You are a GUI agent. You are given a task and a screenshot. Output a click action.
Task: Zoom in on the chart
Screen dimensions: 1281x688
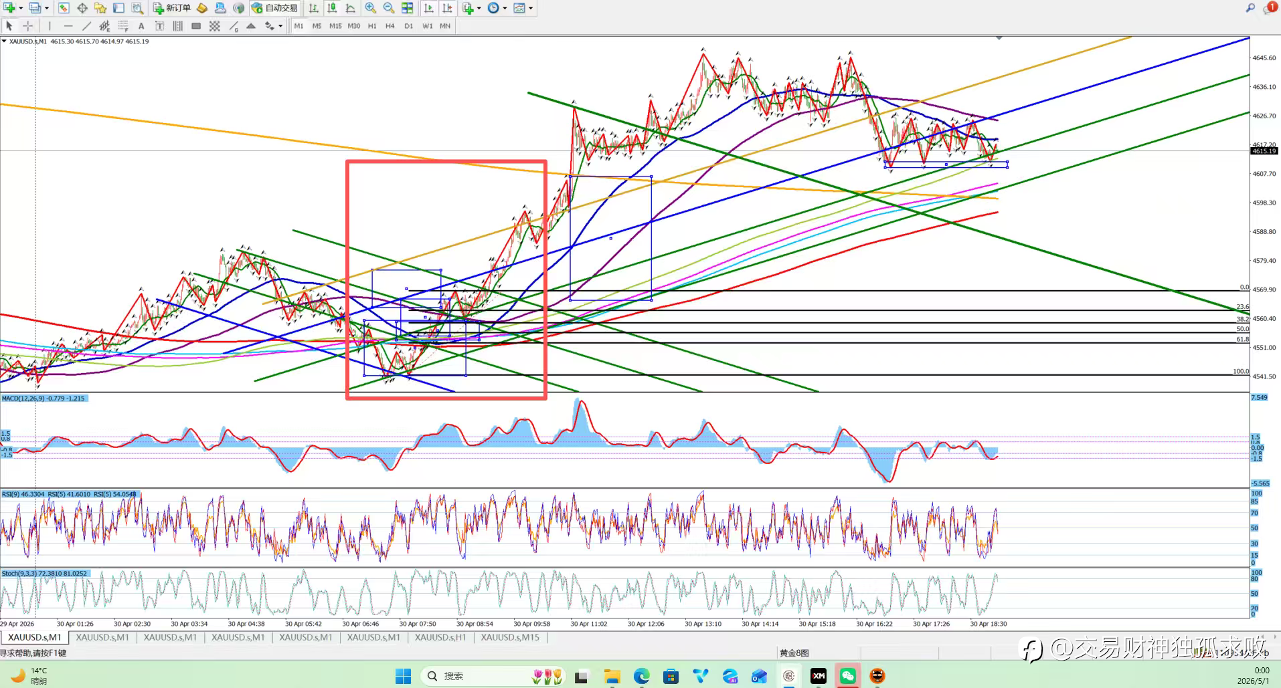click(370, 8)
